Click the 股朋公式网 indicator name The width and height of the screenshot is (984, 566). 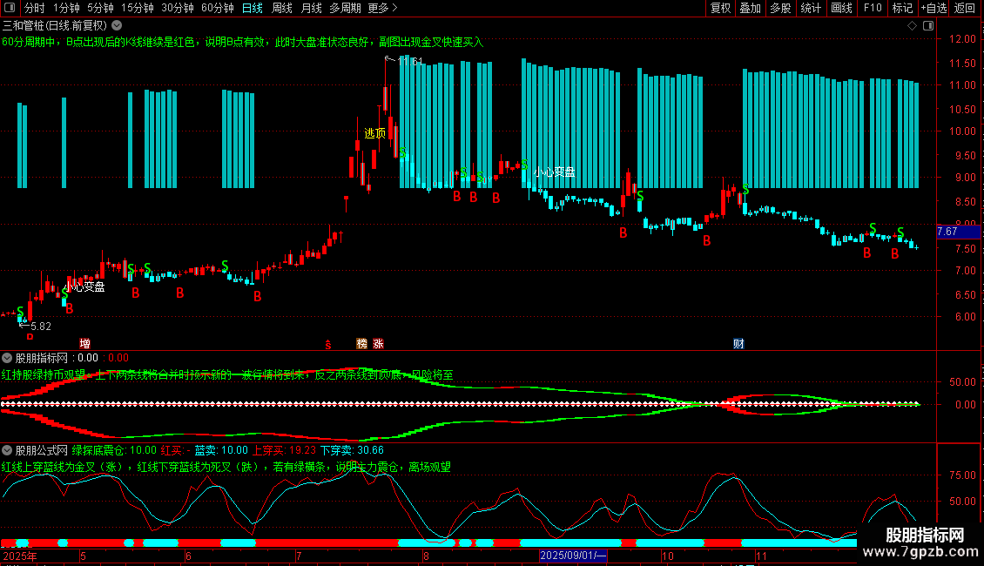(x=42, y=450)
